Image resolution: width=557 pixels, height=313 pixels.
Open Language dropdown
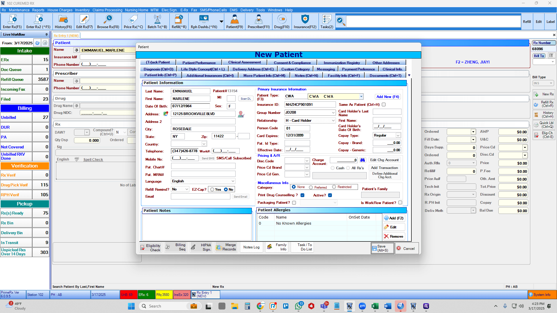[x=233, y=181]
